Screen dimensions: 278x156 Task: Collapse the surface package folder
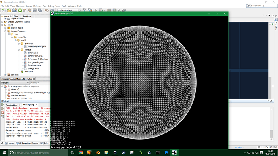tap(19, 50)
